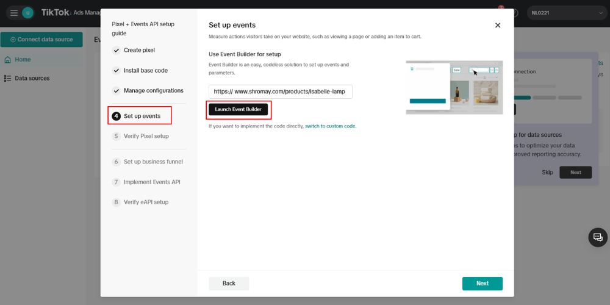Click the teal Next button
This screenshot has width=610, height=305.
[x=483, y=283]
